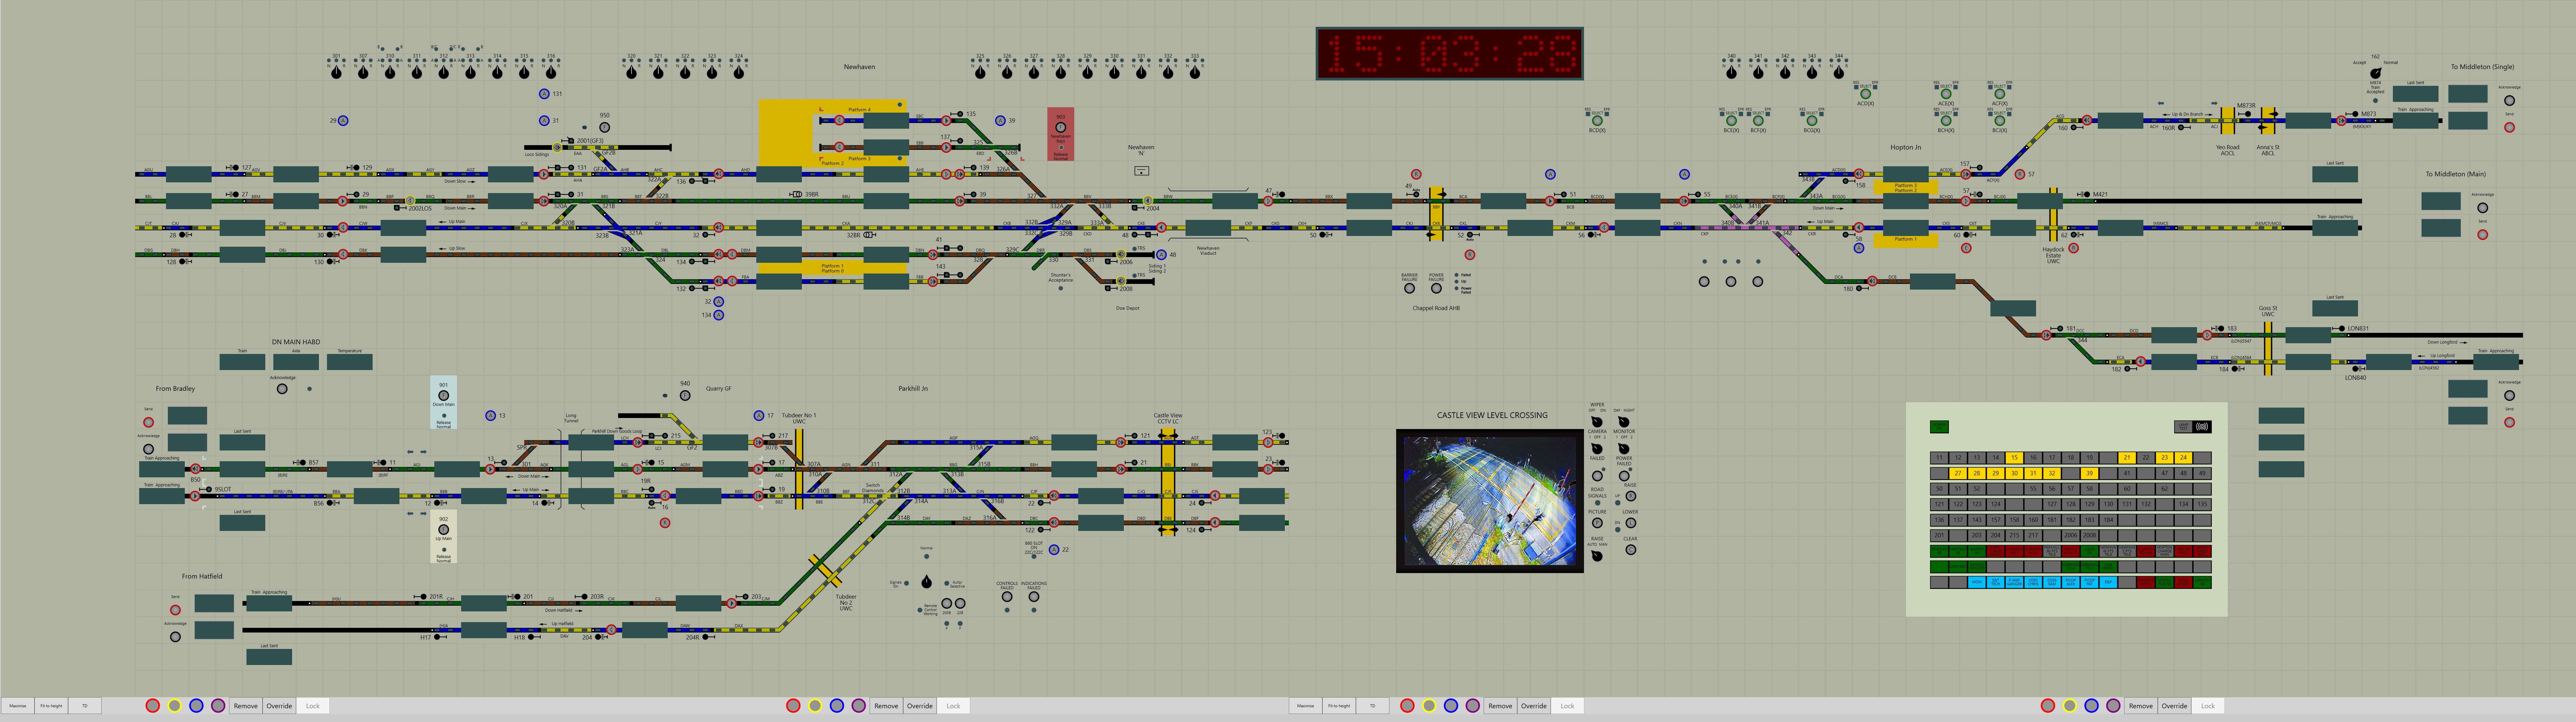Click the A auto button for signal 131
This screenshot has height=722, width=2576.
click(544, 94)
